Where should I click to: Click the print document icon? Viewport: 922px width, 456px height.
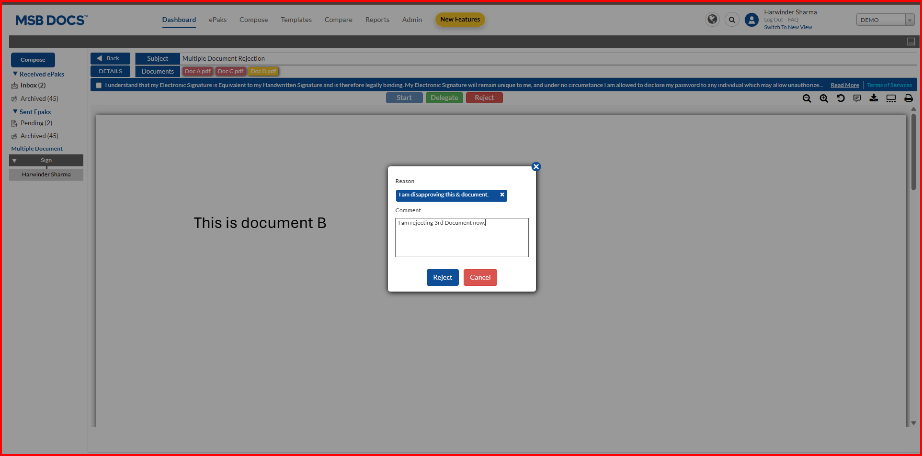[x=908, y=98]
